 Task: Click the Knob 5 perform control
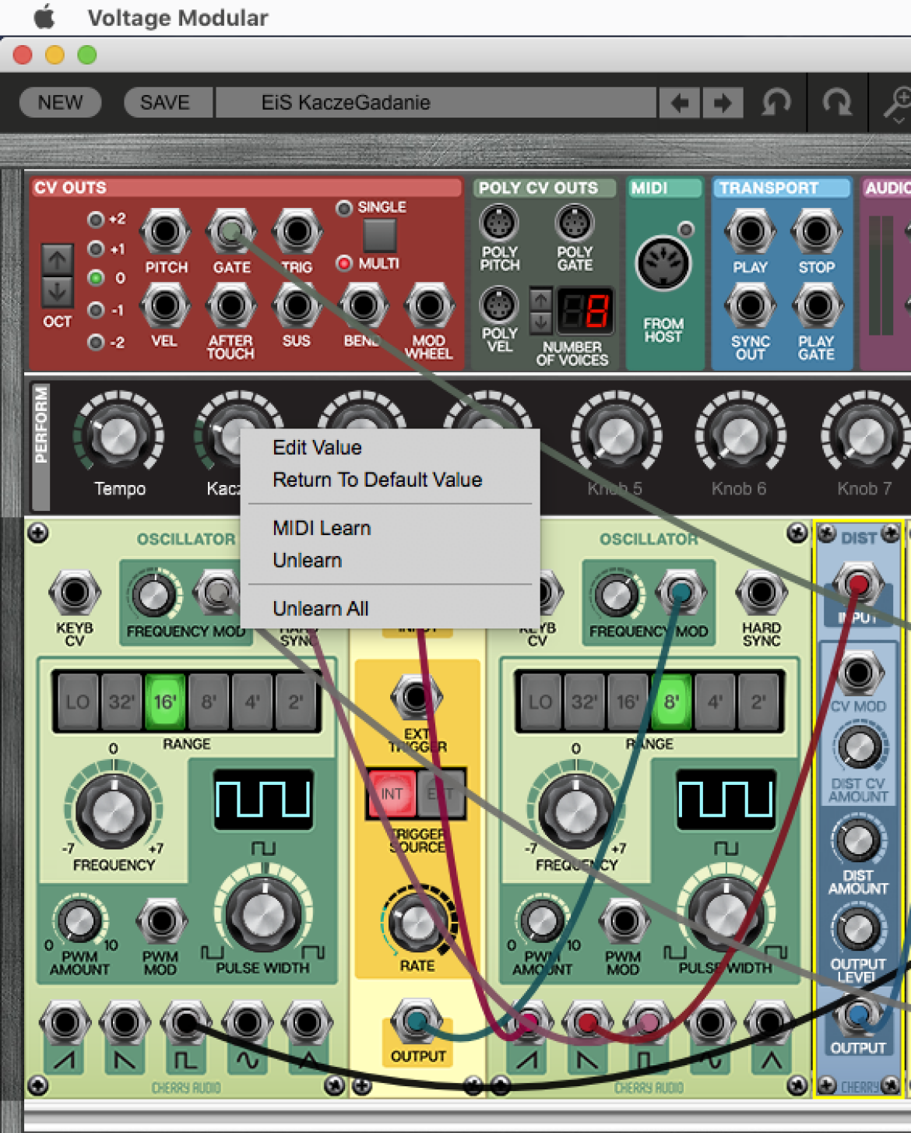pyautogui.click(x=616, y=436)
